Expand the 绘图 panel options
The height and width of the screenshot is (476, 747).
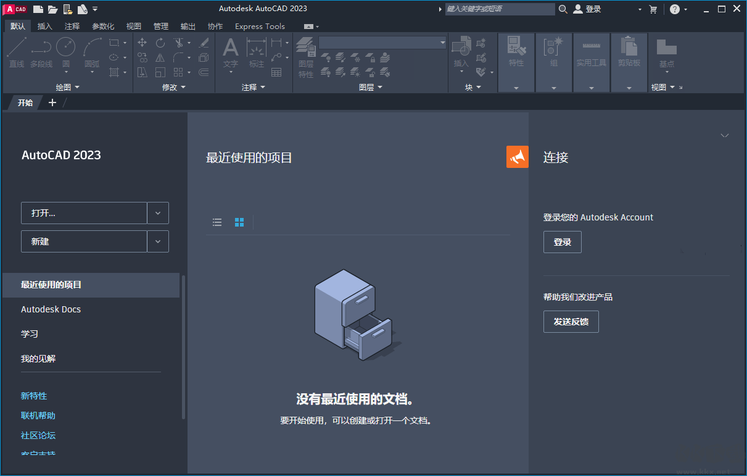77,86
